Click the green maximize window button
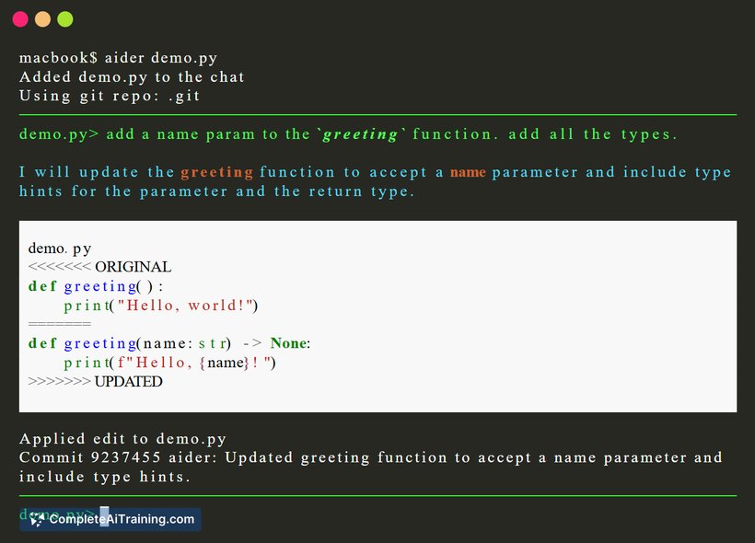This screenshot has width=755, height=543. tap(65, 19)
